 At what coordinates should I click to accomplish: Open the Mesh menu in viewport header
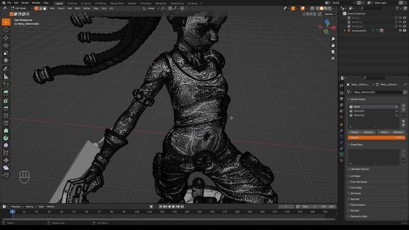[78, 8]
